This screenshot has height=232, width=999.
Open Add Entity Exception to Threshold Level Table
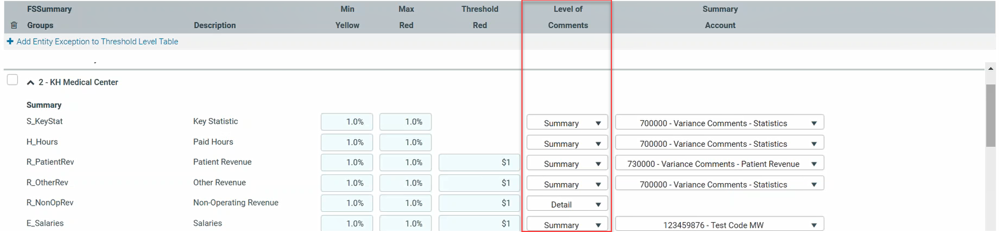tap(97, 41)
